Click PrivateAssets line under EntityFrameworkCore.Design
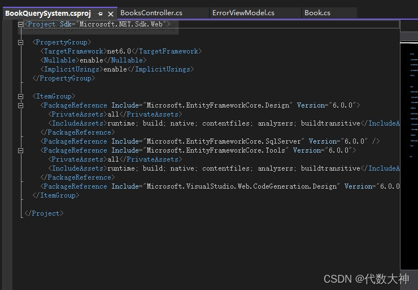The image size is (418, 290). click(x=115, y=114)
